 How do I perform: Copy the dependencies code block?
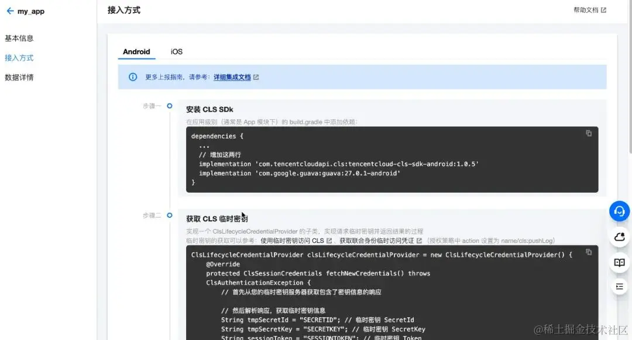(589, 133)
